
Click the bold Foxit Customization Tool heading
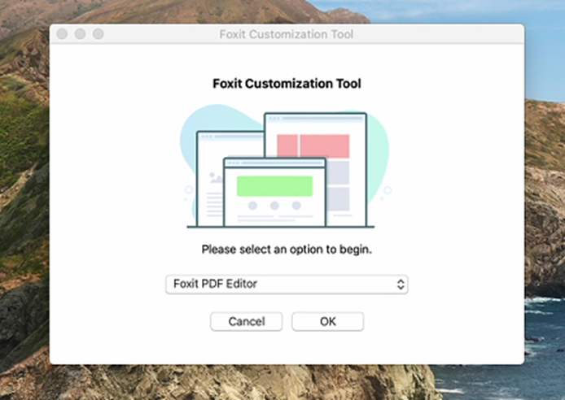click(x=286, y=83)
